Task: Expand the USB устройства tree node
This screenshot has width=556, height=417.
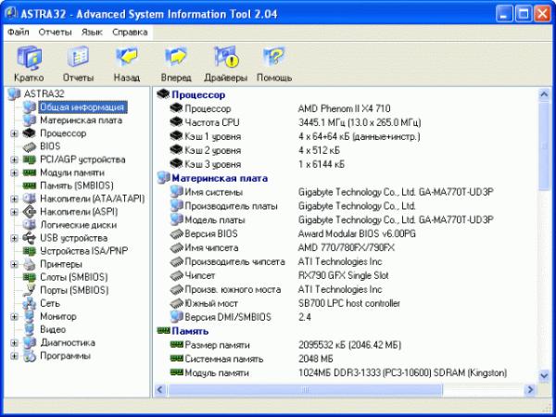Action: pos(14,238)
